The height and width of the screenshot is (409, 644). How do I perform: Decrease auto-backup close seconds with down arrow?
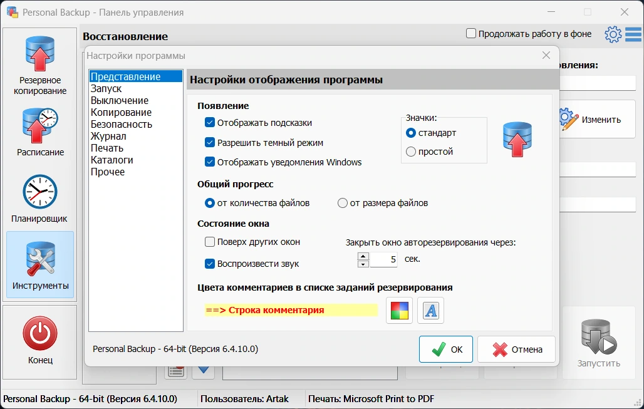coord(363,264)
